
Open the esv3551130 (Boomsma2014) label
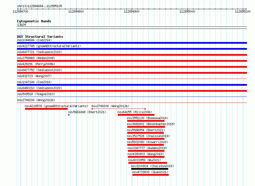148,118
